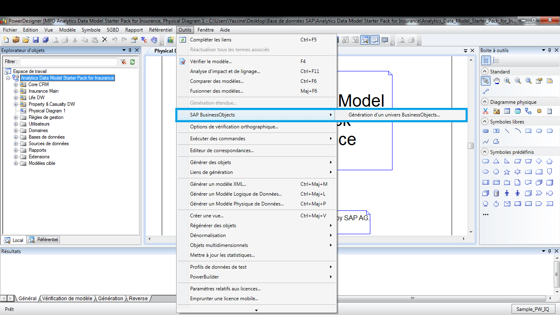Select the Pointer tool in toolbox
The width and height of the screenshot is (560, 315).
[x=486, y=81]
